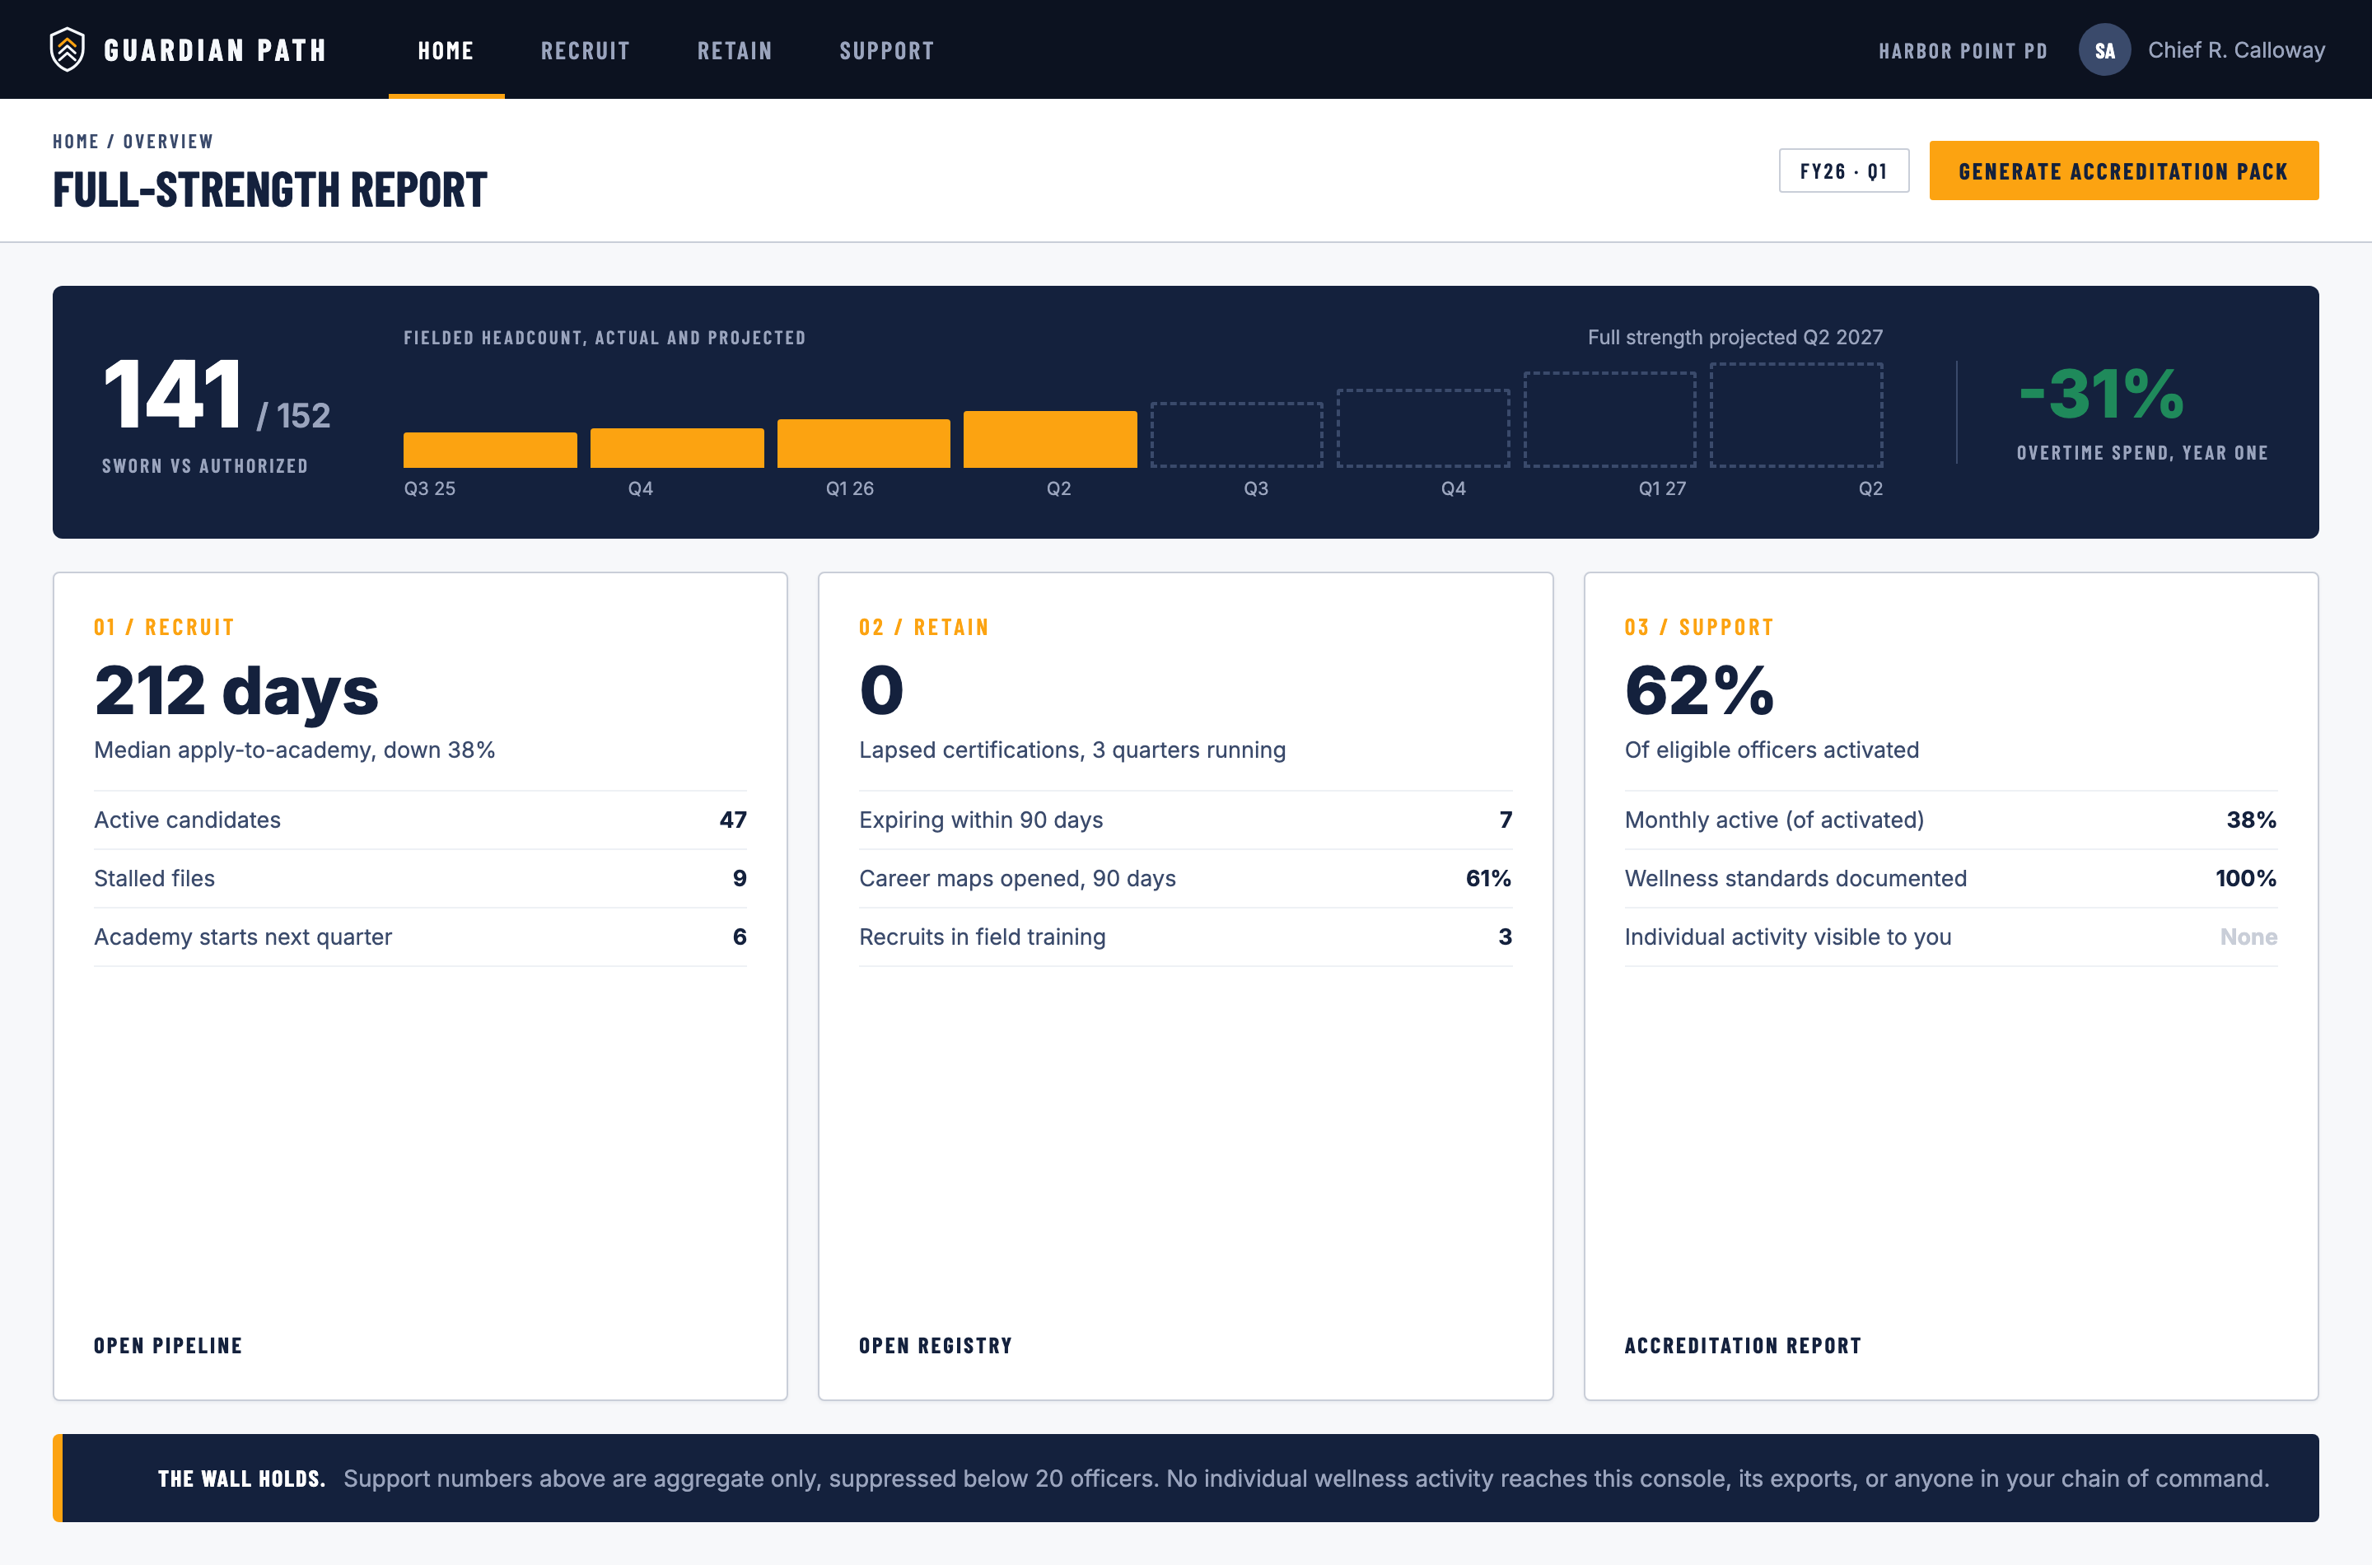
Task: Switch to the Retain tab
Action: 735,50
